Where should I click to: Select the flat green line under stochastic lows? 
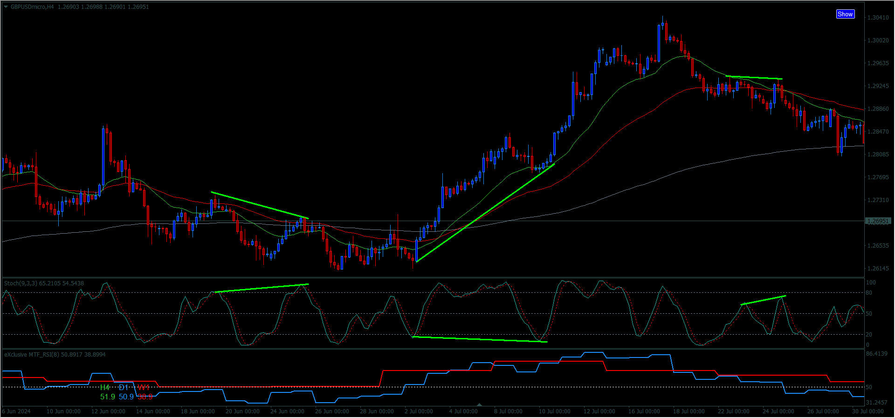click(480, 339)
